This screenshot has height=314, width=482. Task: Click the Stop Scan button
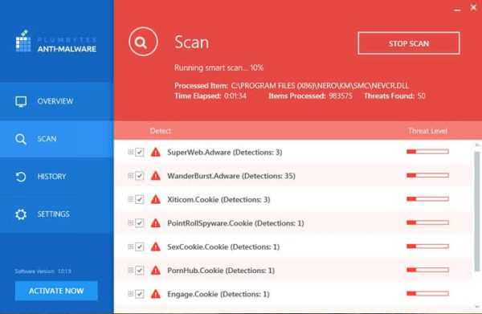409,43
